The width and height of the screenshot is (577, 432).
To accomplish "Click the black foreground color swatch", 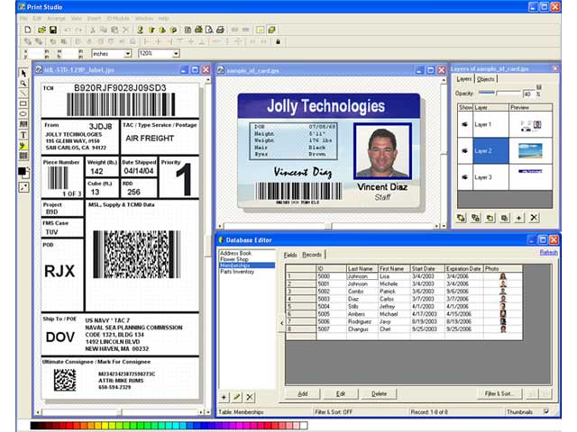I will pyautogui.click(x=22, y=171).
